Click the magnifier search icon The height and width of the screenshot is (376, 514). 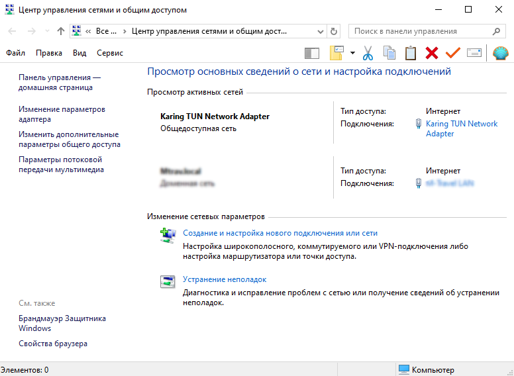496,31
